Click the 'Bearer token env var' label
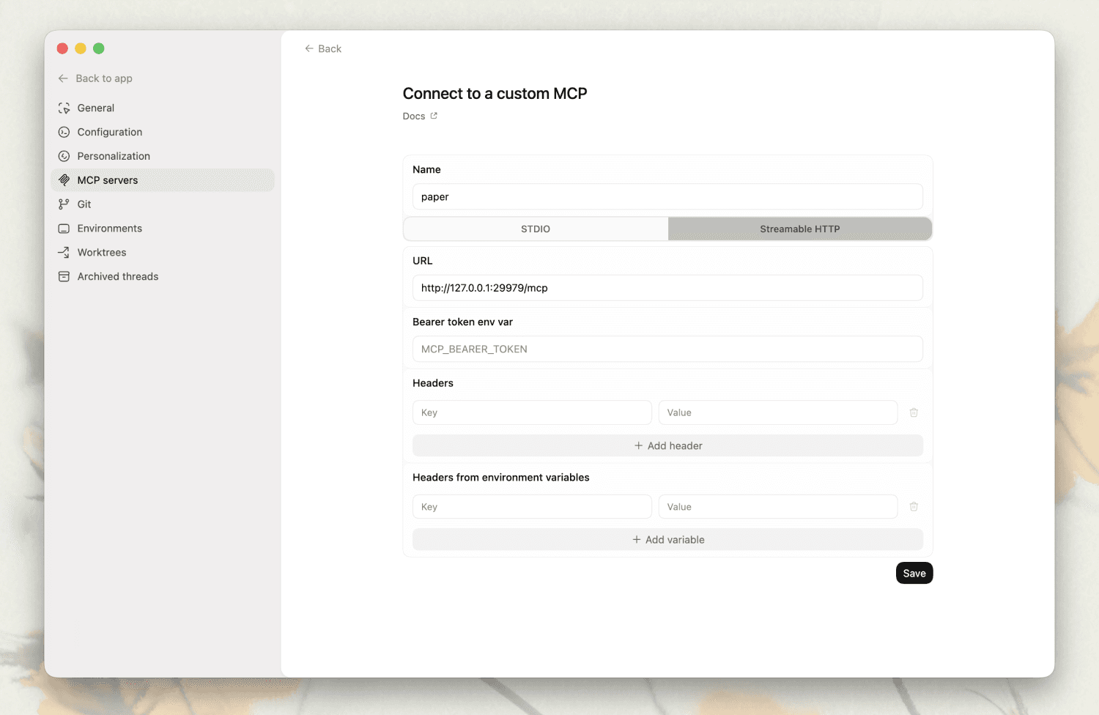Image resolution: width=1099 pixels, height=715 pixels. click(462, 322)
